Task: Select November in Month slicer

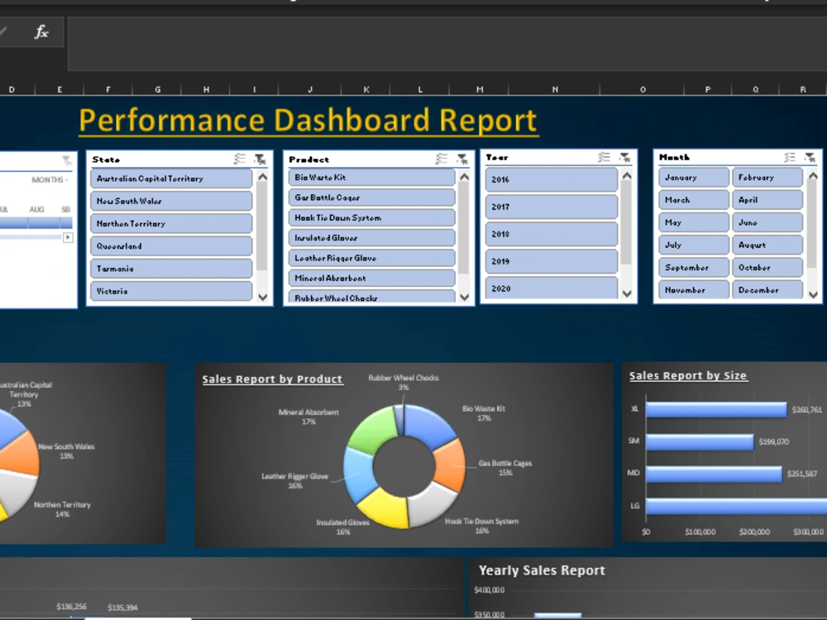Action: tap(694, 289)
